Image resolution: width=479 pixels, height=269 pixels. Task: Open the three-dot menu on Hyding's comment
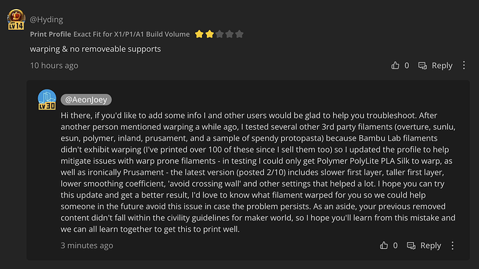[x=464, y=65]
